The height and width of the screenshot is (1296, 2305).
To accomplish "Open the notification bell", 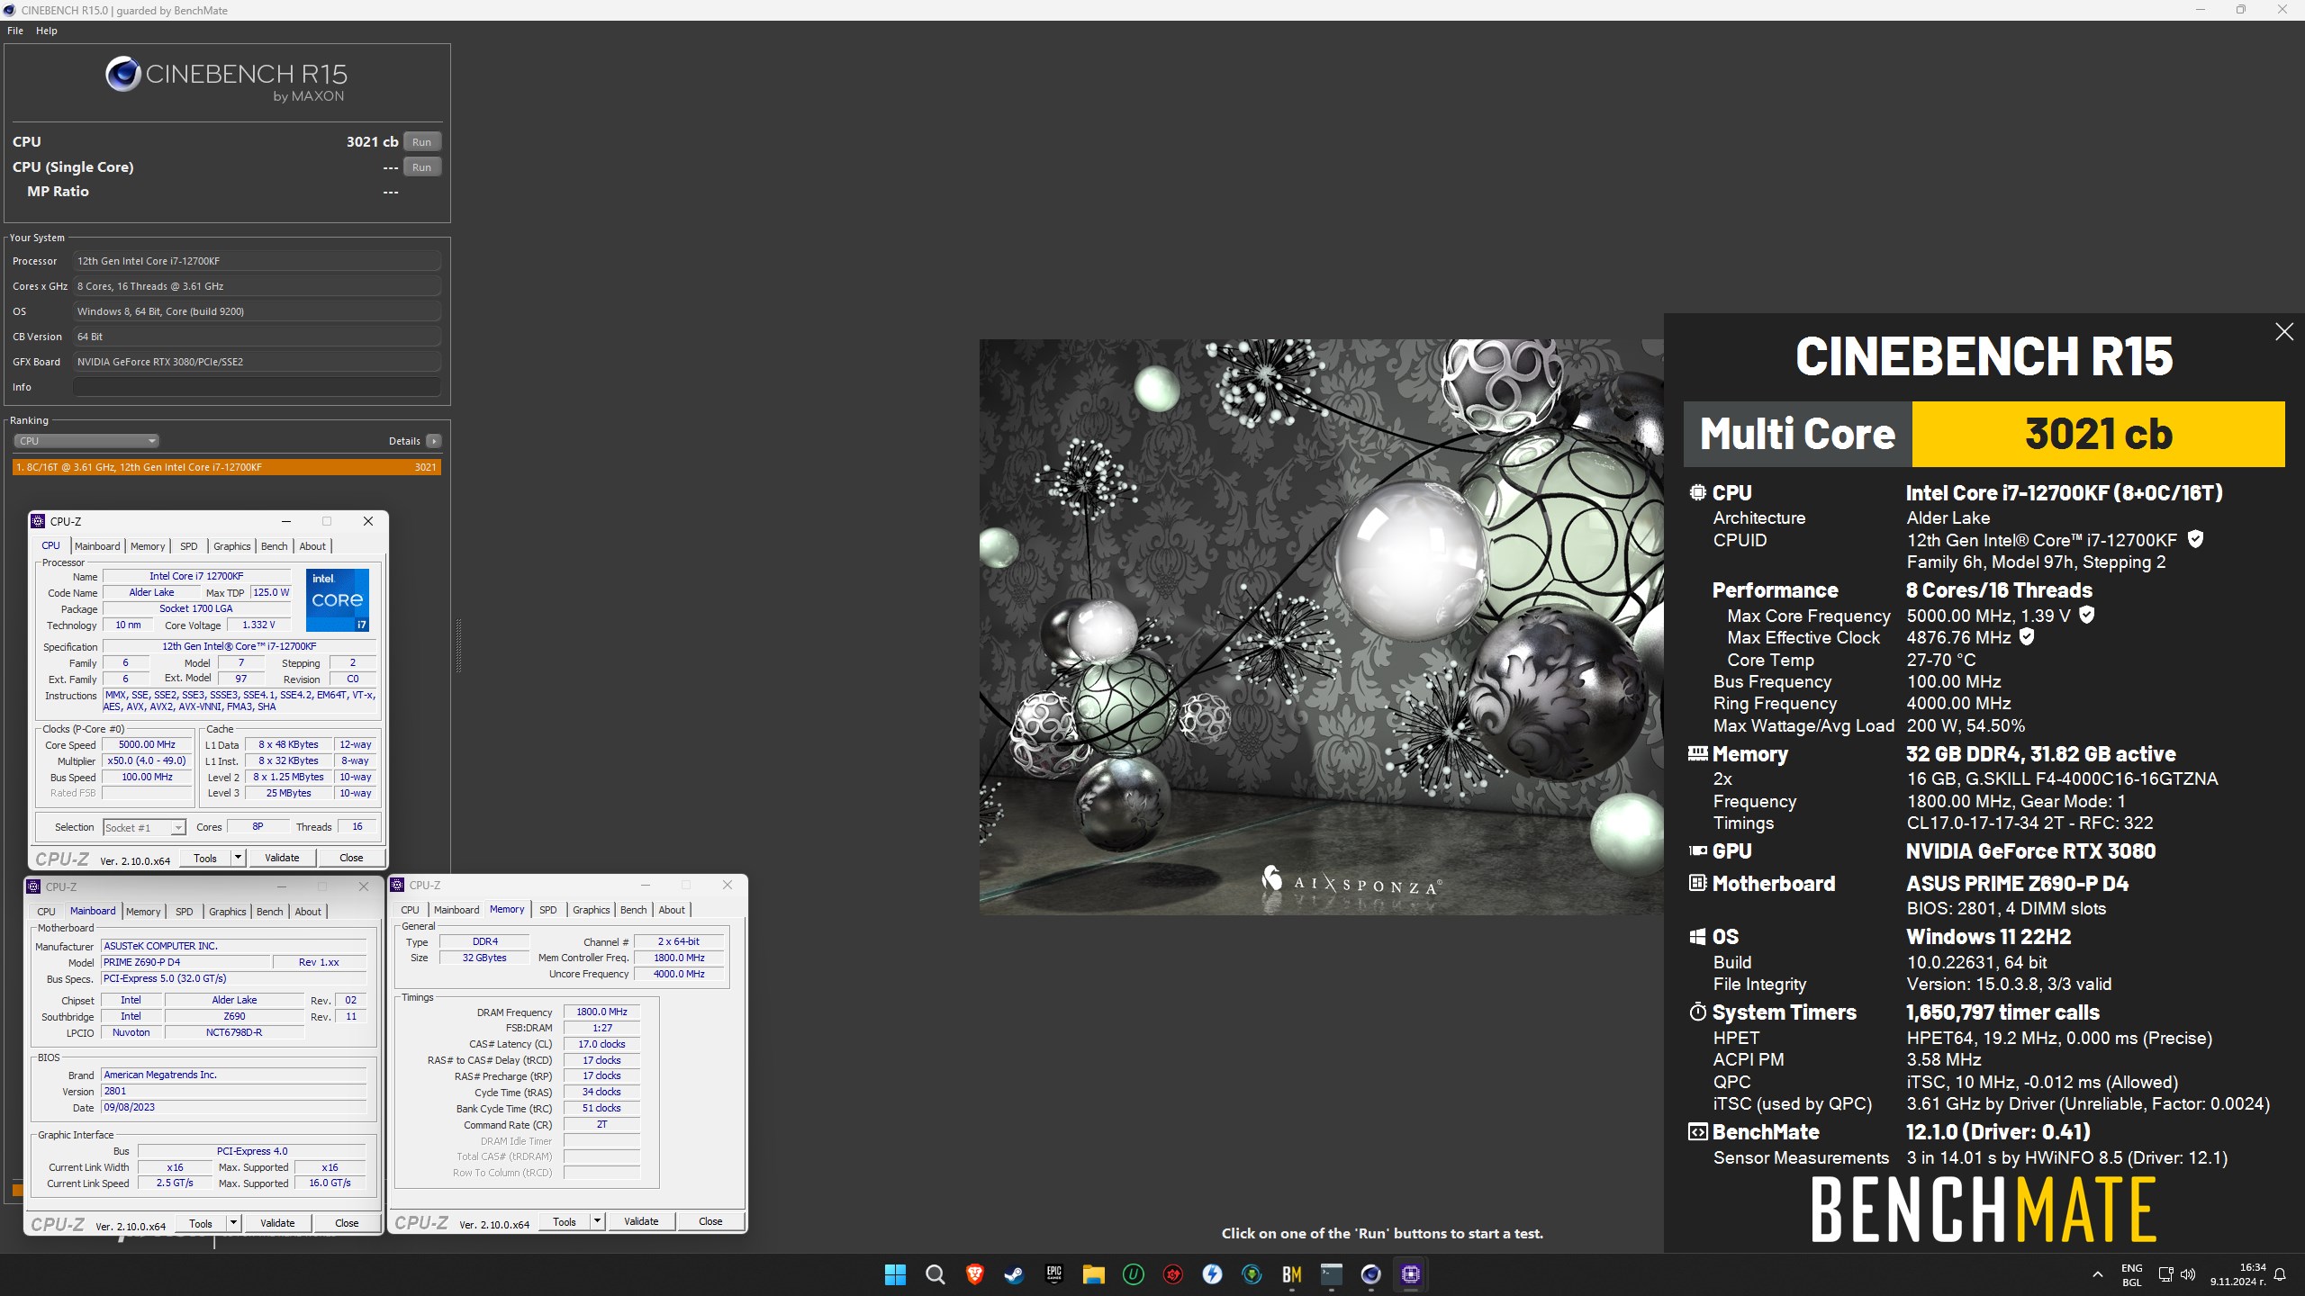I will (x=2280, y=1274).
